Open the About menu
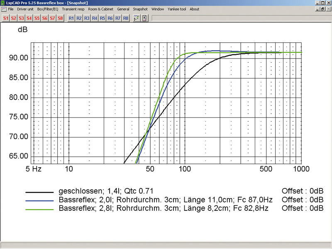This screenshot has height=249, width=332. tap(194, 9)
